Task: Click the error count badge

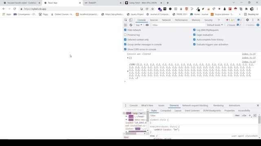Action: coord(228,20)
